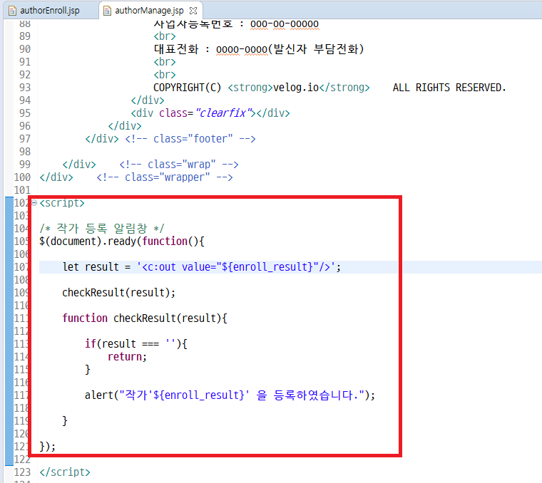Image resolution: width=542 pixels, height=483 pixels.
Task: Click the authorManage.jsp file icon
Action: [108, 11]
